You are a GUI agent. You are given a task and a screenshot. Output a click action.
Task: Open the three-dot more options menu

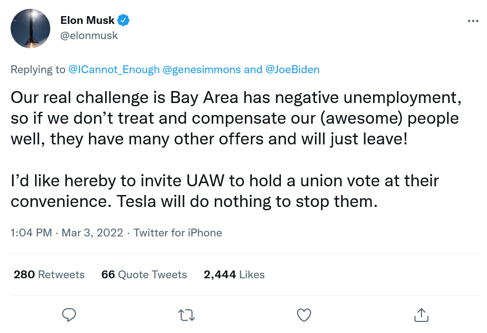coord(473,21)
